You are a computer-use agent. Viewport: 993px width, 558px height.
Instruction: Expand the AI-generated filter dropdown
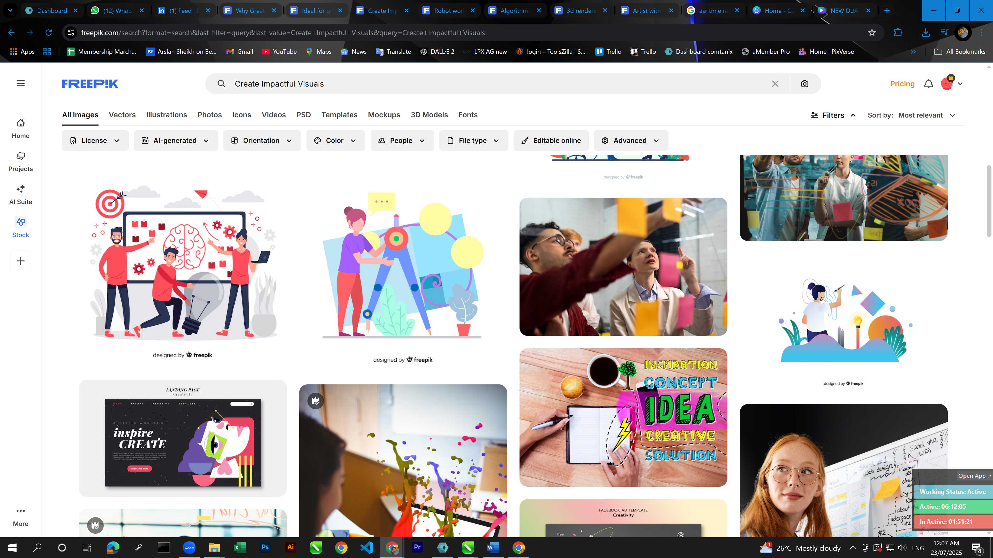[176, 141]
